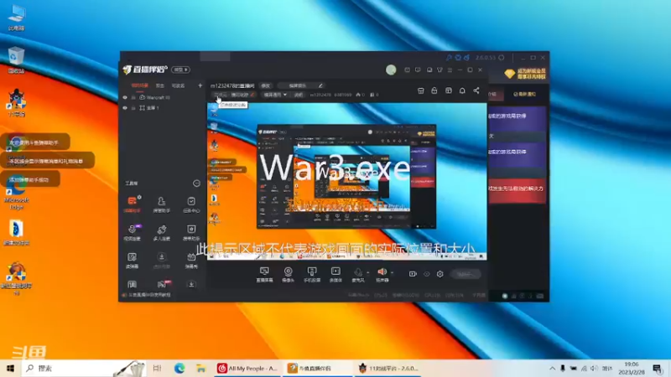Open the layout grid icon in the preview toolbar
Viewport: 671px width, 377px height.
click(449, 90)
